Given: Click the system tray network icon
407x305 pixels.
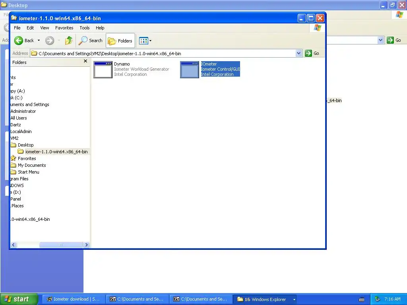Looking at the screenshot, I should [378, 299].
